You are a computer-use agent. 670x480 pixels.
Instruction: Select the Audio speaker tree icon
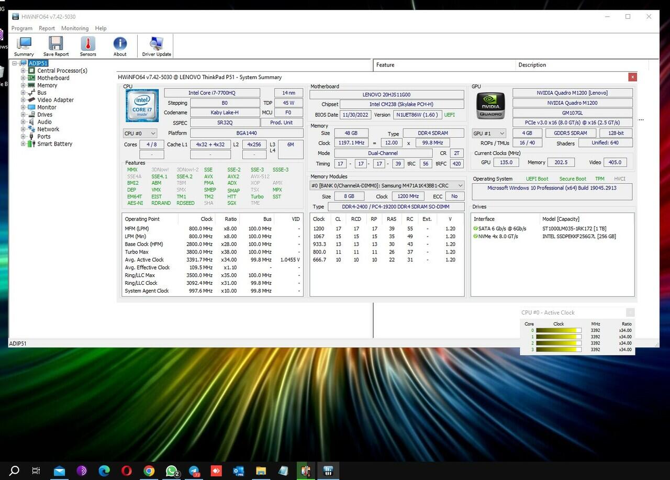click(x=31, y=122)
